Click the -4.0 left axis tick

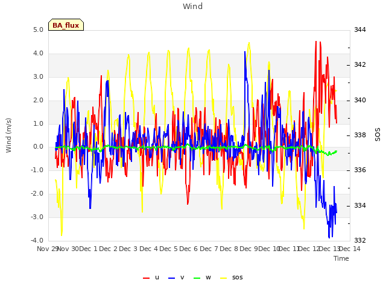pos(37,240)
